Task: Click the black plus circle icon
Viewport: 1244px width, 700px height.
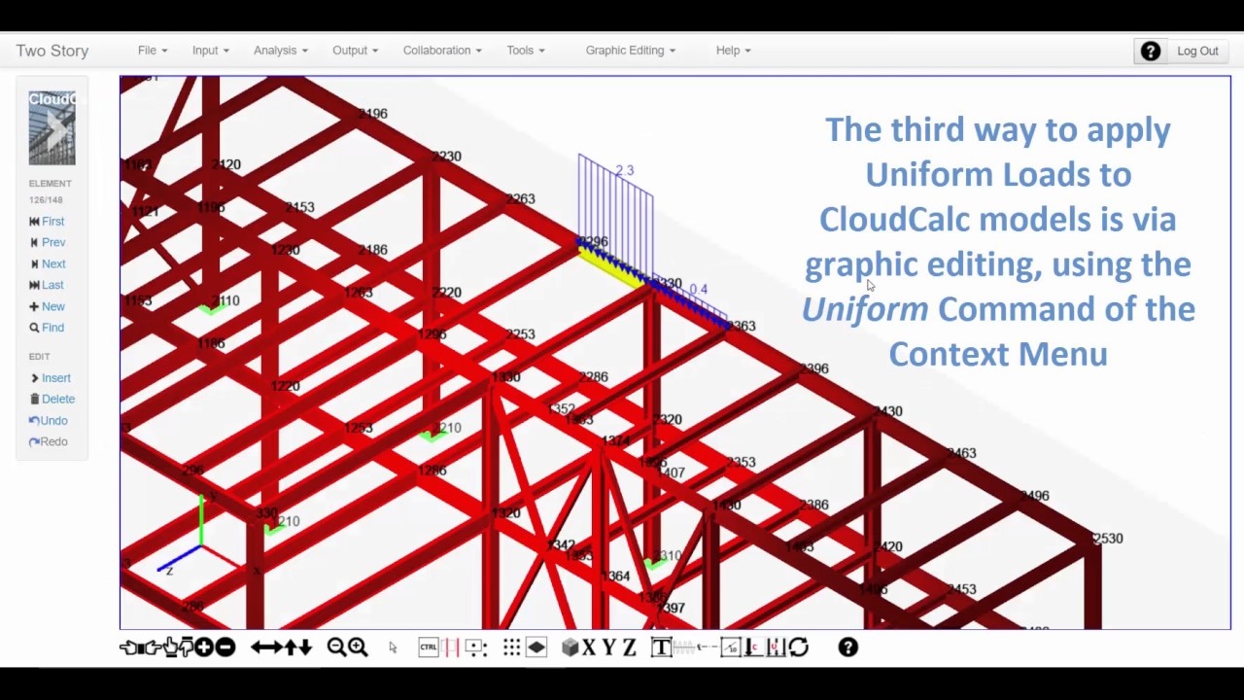Action: pyautogui.click(x=204, y=647)
